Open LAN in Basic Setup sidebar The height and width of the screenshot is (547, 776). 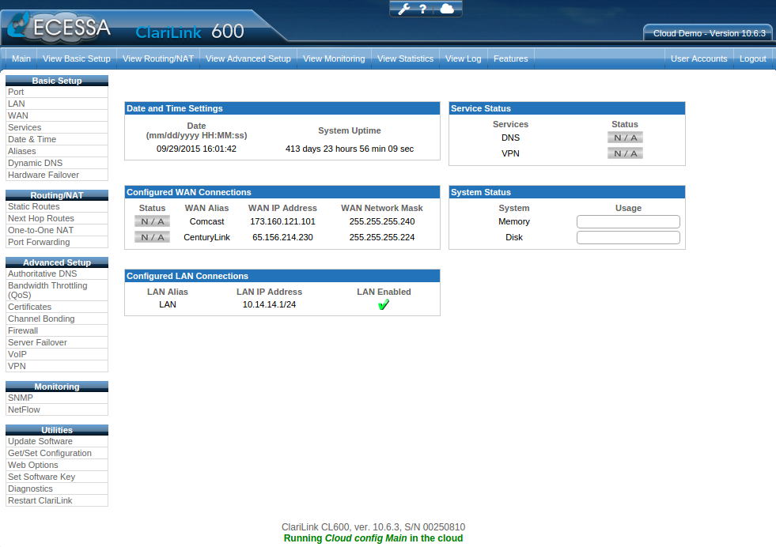pyautogui.click(x=57, y=104)
